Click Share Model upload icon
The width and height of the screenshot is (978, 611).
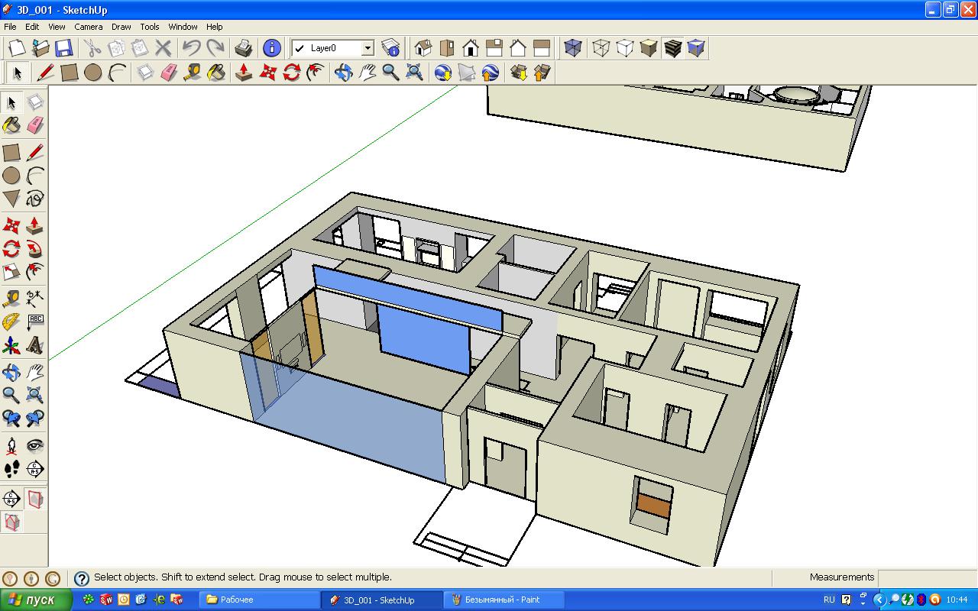click(542, 73)
